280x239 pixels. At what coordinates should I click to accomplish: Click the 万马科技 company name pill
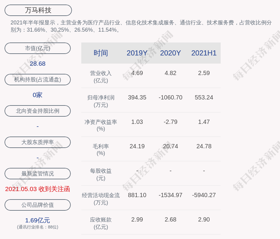[x=38, y=10]
